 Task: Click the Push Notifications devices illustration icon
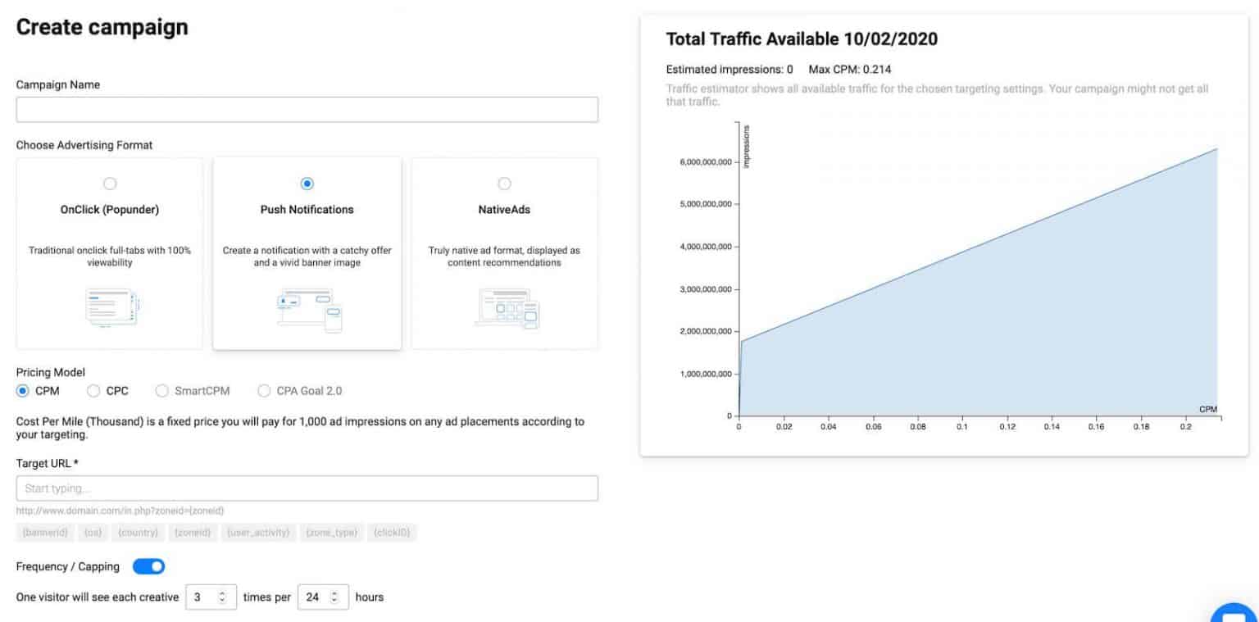(308, 309)
